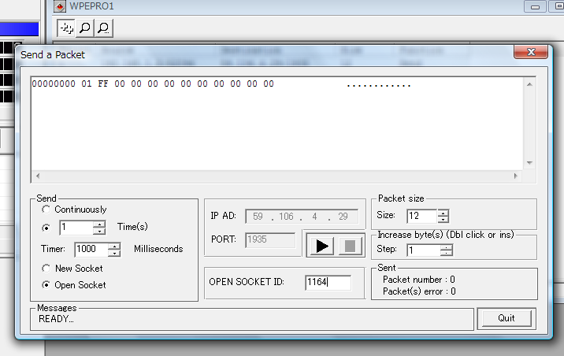Click the OPEN SOCKET ID field
The width and height of the screenshot is (564, 356).
[x=328, y=282]
